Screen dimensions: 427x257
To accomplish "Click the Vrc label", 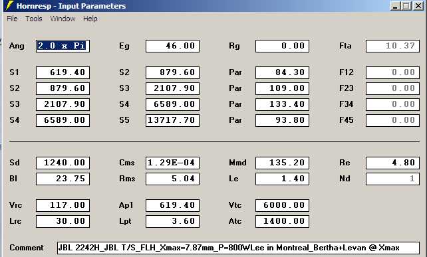I will point(15,205).
